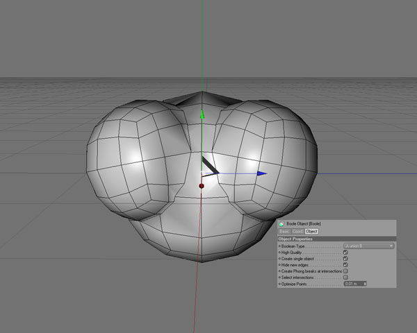Click the Hide new edges label
The height and width of the screenshot is (333, 417).
[295, 265]
